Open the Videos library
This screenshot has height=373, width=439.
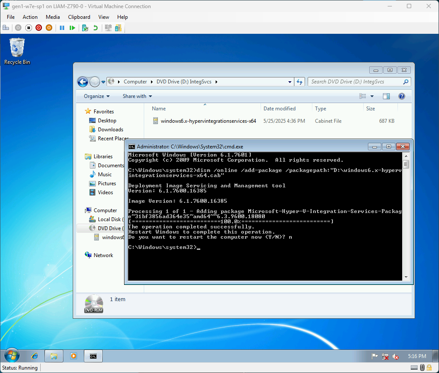click(x=105, y=192)
